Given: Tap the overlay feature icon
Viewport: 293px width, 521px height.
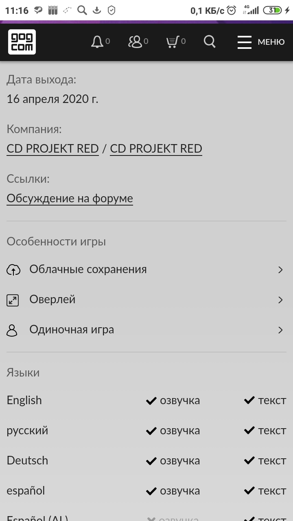Looking at the screenshot, I should pyautogui.click(x=13, y=300).
